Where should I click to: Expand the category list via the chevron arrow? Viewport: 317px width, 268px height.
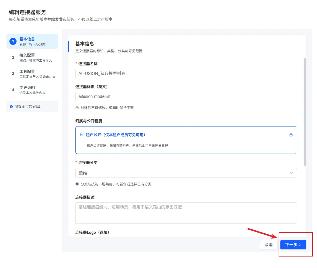[x=292, y=173]
